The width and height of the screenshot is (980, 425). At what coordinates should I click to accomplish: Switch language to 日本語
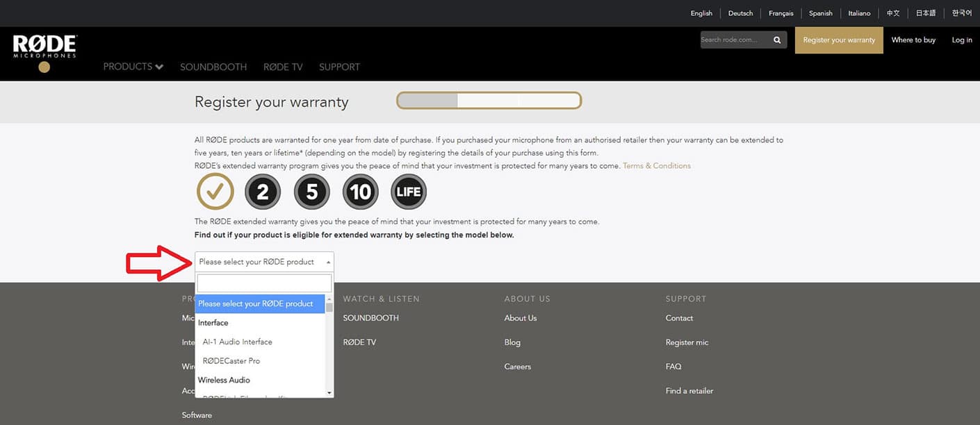[926, 13]
